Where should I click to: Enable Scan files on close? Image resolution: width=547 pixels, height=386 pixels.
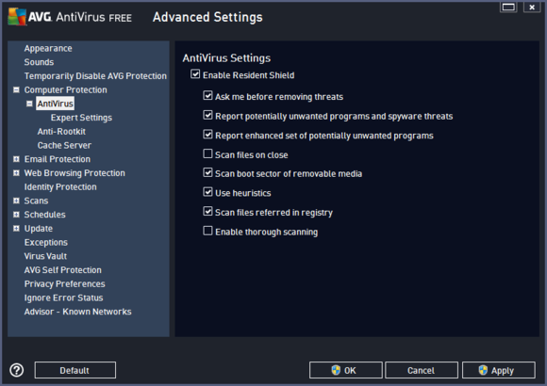(x=207, y=153)
